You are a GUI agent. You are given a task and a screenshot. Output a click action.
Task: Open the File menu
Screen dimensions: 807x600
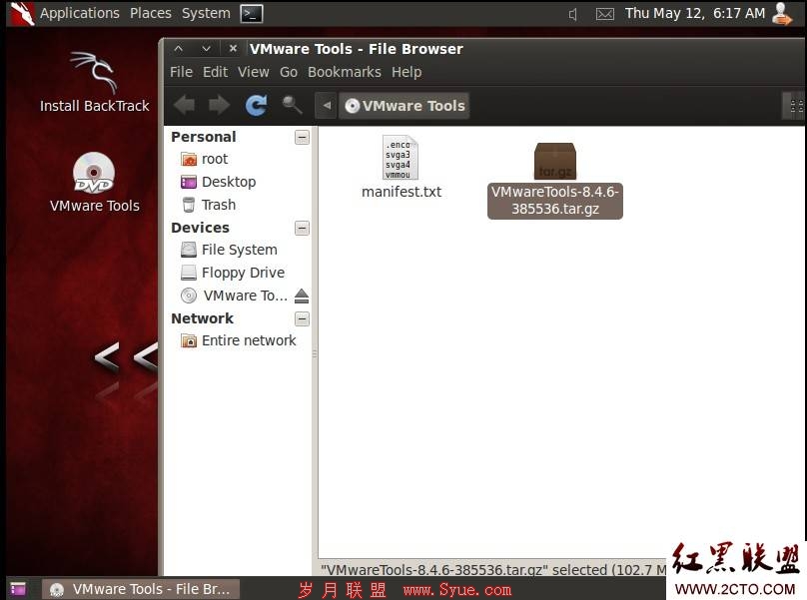(181, 72)
